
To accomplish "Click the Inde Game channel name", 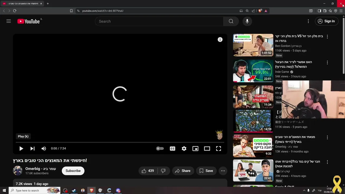I will [282, 72].
